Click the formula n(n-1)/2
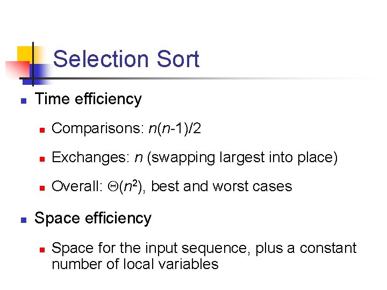 point(175,128)
